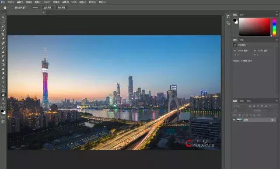Open the Layers panel flyout menu
This screenshot has width=280, height=169.
[x=276, y=101]
